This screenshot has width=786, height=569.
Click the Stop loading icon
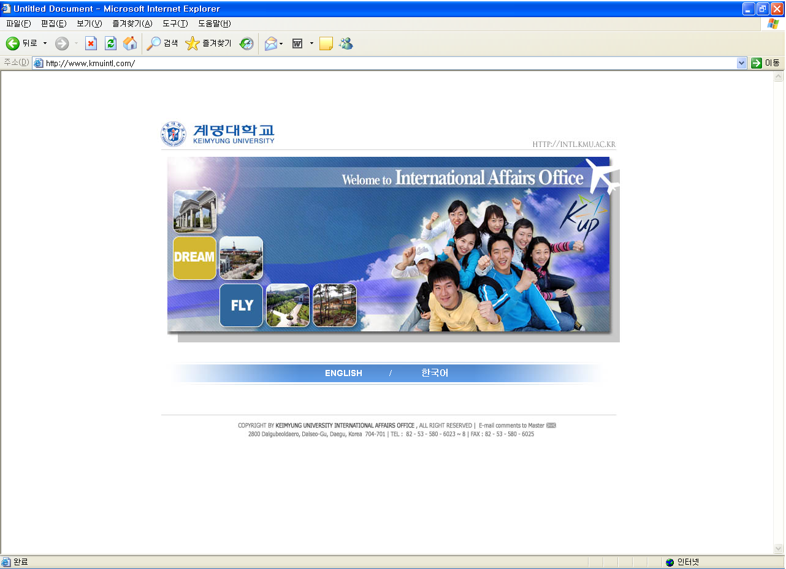click(x=91, y=43)
